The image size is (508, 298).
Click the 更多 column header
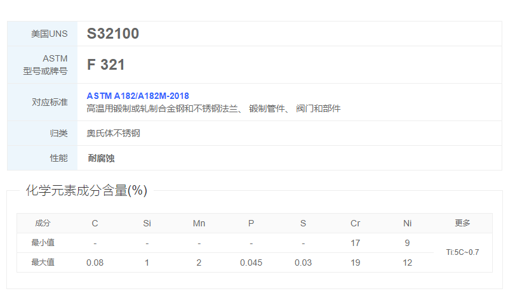(462, 223)
